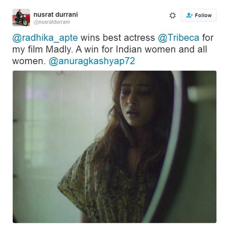Go to the @Tribeca mention

[x=178, y=38]
